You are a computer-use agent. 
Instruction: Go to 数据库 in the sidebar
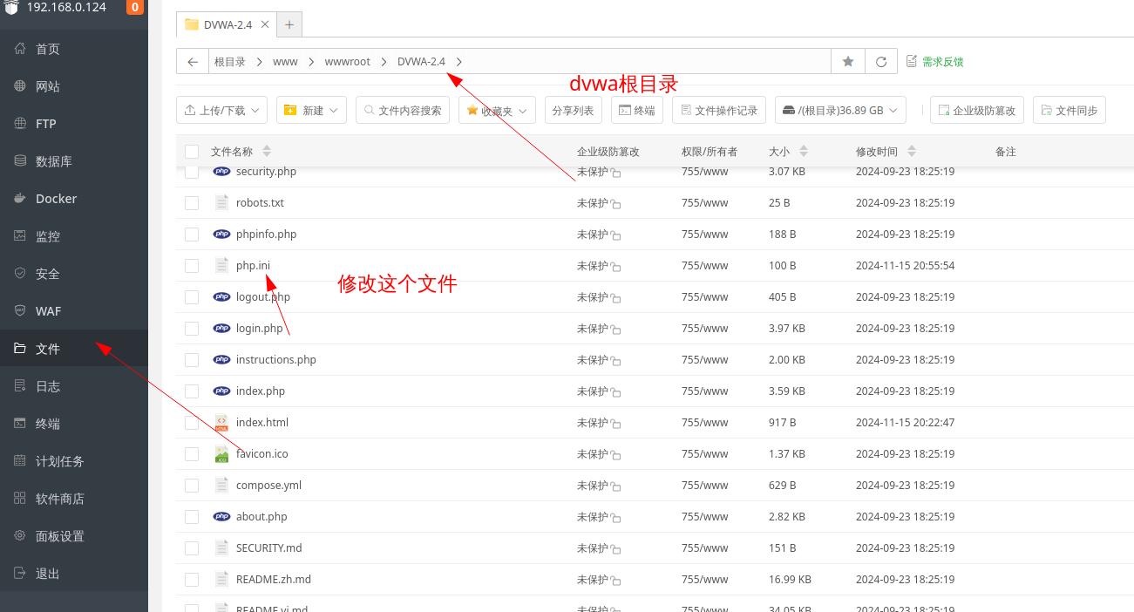(x=53, y=161)
